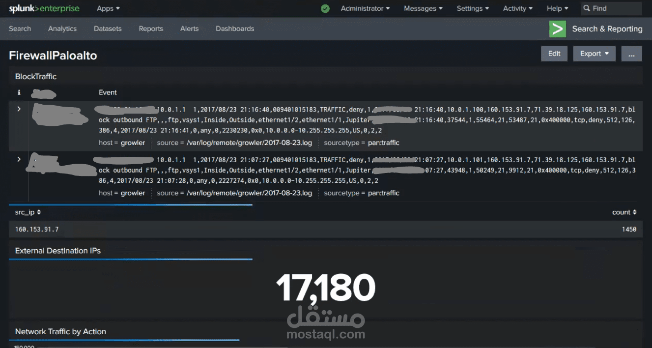
Task: Open the Administrator menu
Action: pos(365,8)
